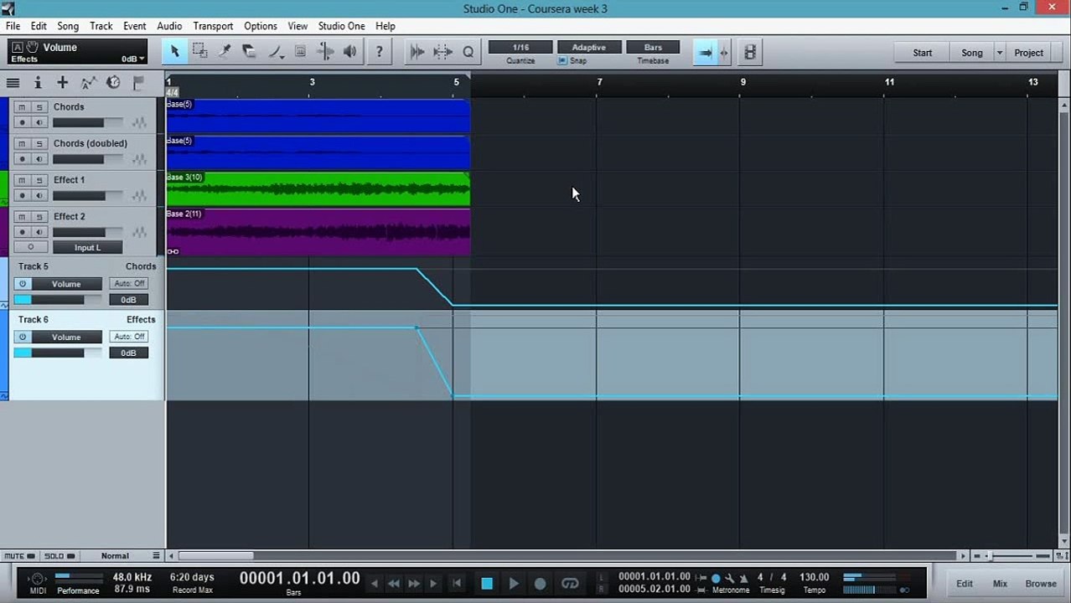1071x603 pixels.
Task: Open the marker track flag icon
Action: pyautogui.click(x=138, y=82)
